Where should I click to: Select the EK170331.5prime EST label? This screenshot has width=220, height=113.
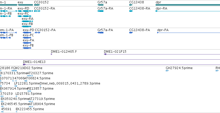click(14, 73)
